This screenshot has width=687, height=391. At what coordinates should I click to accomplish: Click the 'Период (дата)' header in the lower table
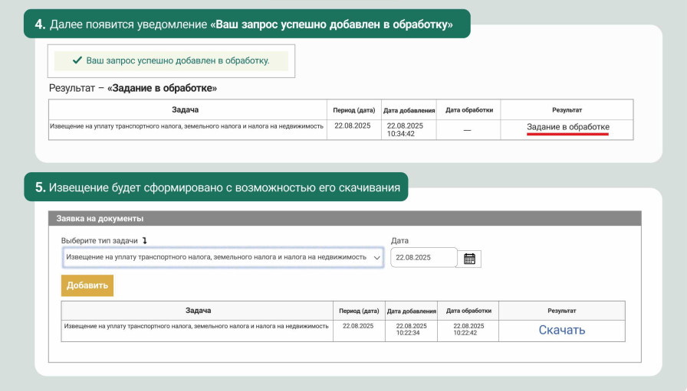pyautogui.click(x=359, y=311)
